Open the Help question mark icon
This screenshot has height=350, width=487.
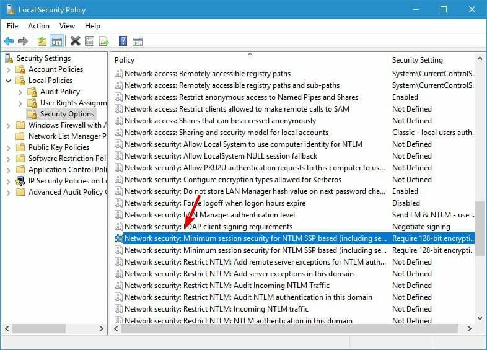[123, 41]
